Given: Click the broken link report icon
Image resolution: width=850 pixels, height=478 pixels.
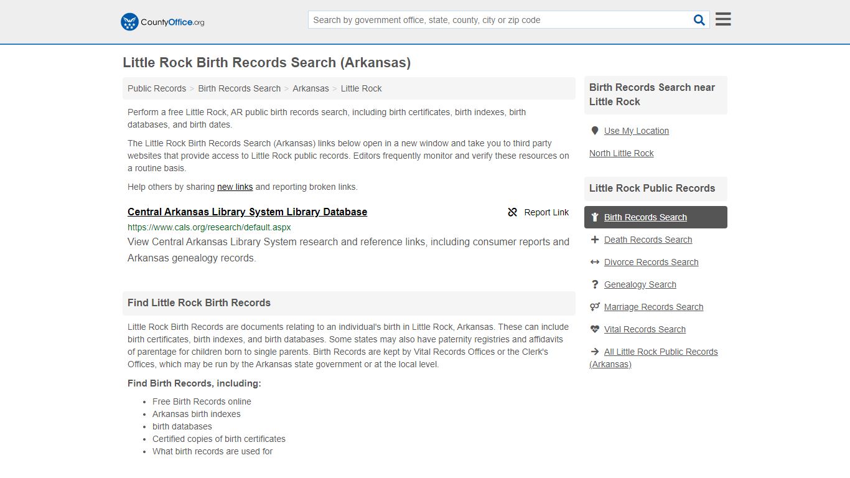Looking at the screenshot, I should [x=513, y=212].
